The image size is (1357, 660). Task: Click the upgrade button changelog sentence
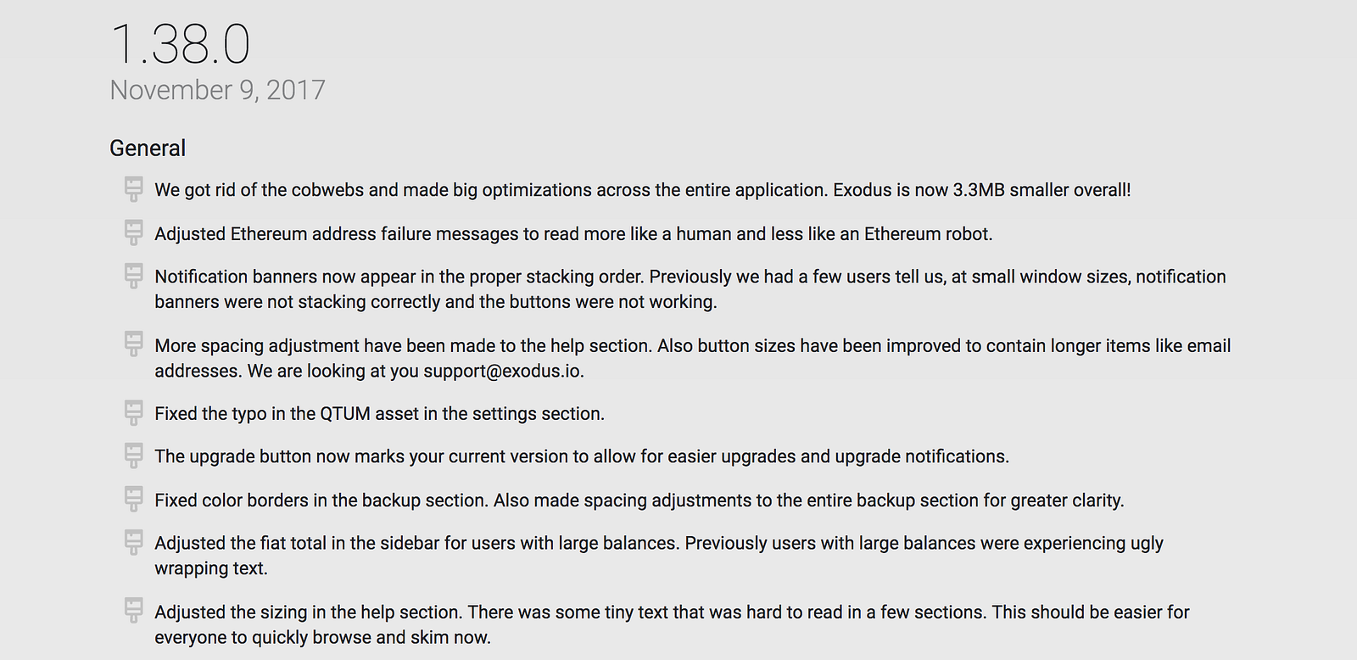click(582, 456)
